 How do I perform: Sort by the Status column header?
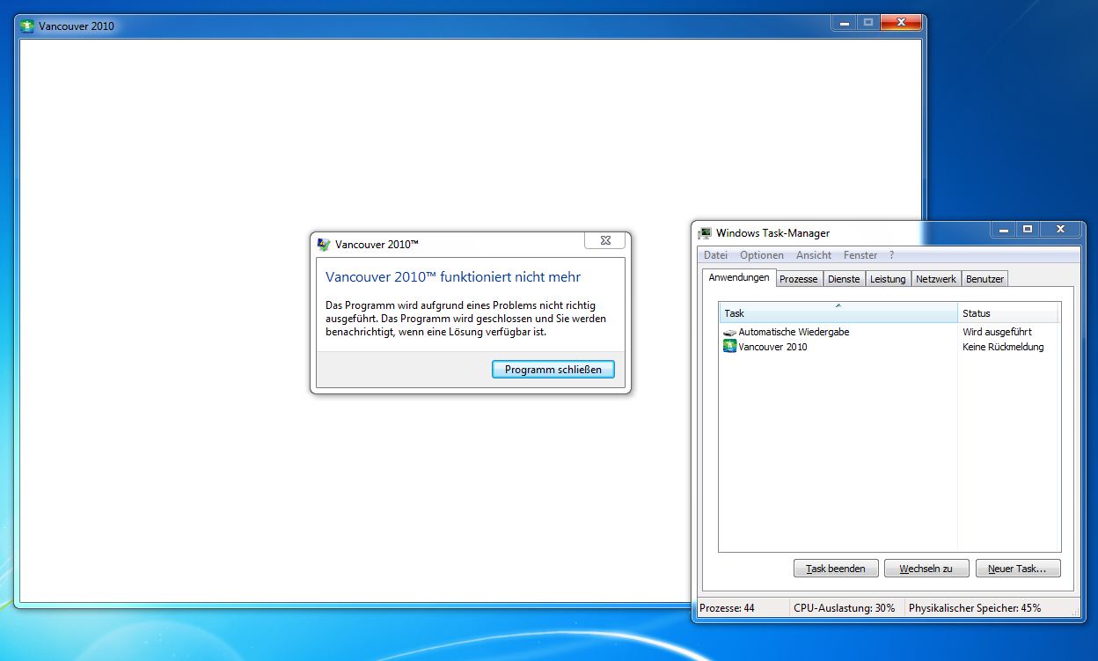pos(1008,313)
